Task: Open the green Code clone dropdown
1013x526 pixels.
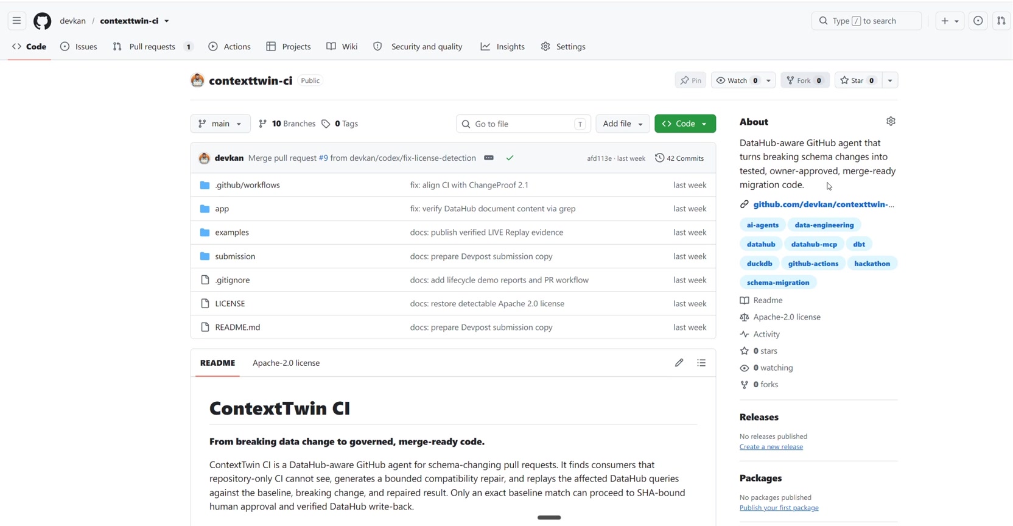Action: coord(685,124)
